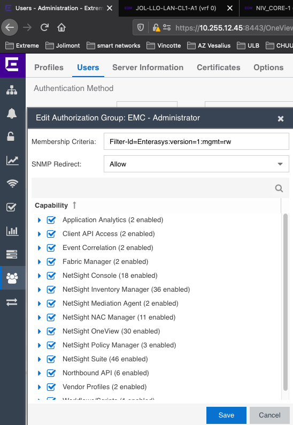Uncheck the NetSight OneView checkbox
This screenshot has width=293, height=425.
coord(51,331)
